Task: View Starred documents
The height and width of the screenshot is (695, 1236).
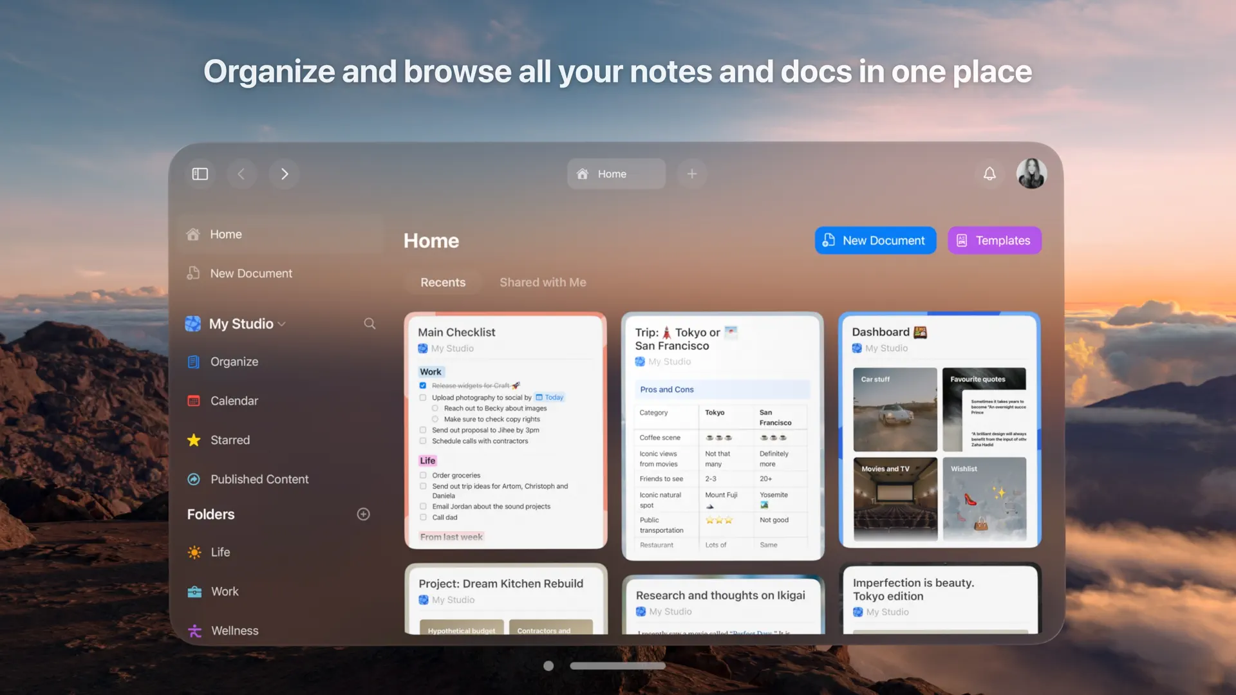Action: coord(229,440)
